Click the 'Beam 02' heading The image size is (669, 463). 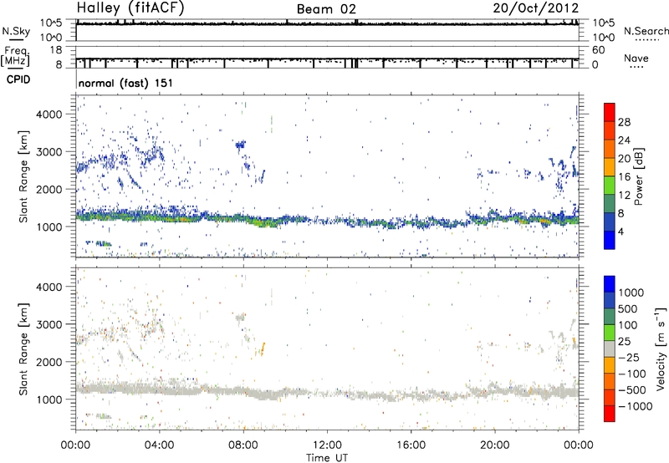[x=326, y=9]
